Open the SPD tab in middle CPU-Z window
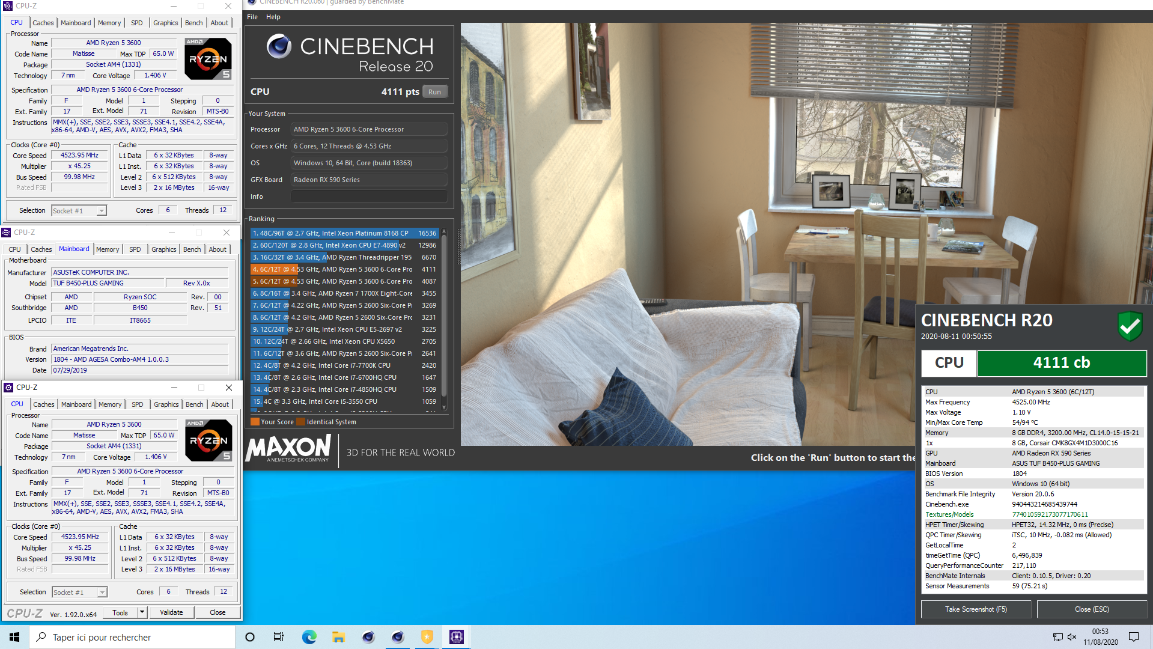Image resolution: width=1153 pixels, height=649 pixels. coord(135,249)
